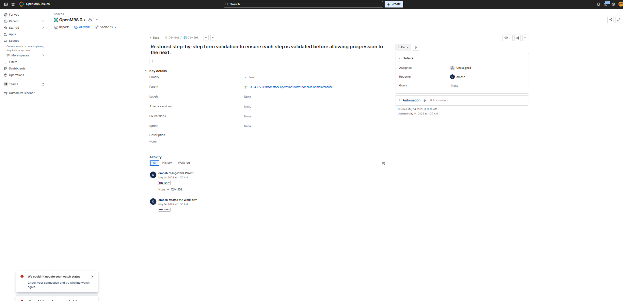Open parent issue O3-4305 link
The width and height of the screenshot is (623, 301).
click(291, 87)
